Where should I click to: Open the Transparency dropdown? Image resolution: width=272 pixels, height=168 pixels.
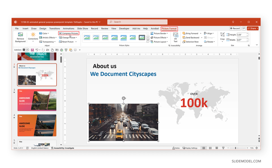(x=47, y=42)
